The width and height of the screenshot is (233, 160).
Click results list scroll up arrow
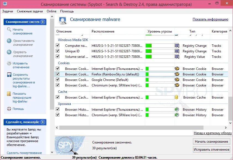[x=230, y=31]
